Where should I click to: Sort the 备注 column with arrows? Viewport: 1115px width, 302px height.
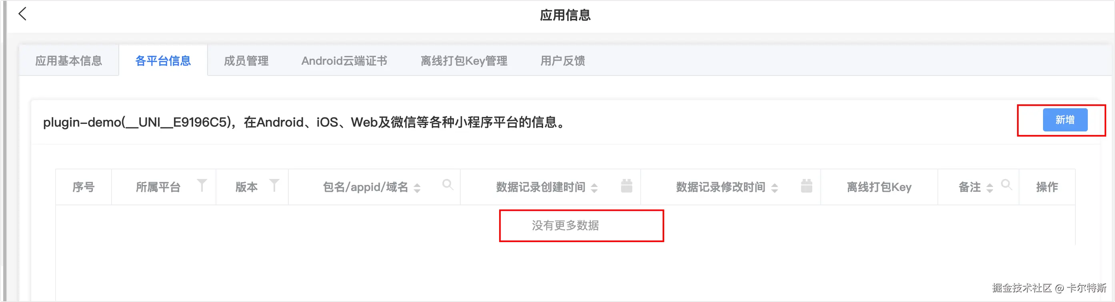tap(989, 188)
